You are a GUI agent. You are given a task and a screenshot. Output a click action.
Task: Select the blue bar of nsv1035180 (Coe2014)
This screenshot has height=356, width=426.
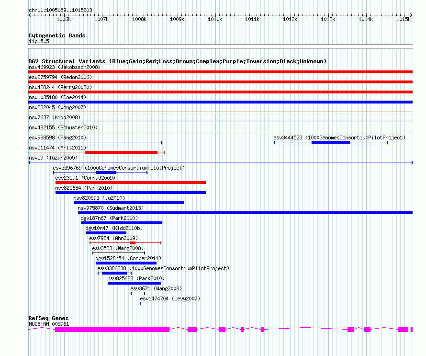click(220, 102)
